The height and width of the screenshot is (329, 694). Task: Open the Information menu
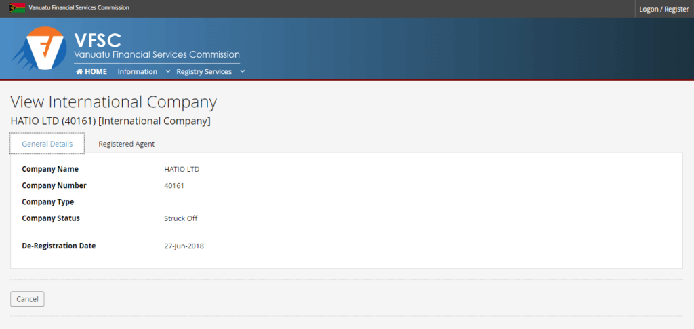pyautogui.click(x=137, y=71)
